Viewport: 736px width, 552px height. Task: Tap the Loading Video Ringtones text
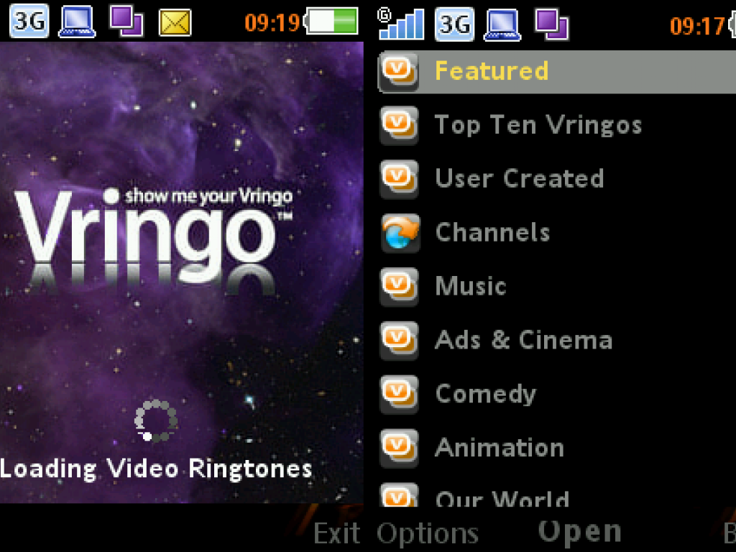156,469
